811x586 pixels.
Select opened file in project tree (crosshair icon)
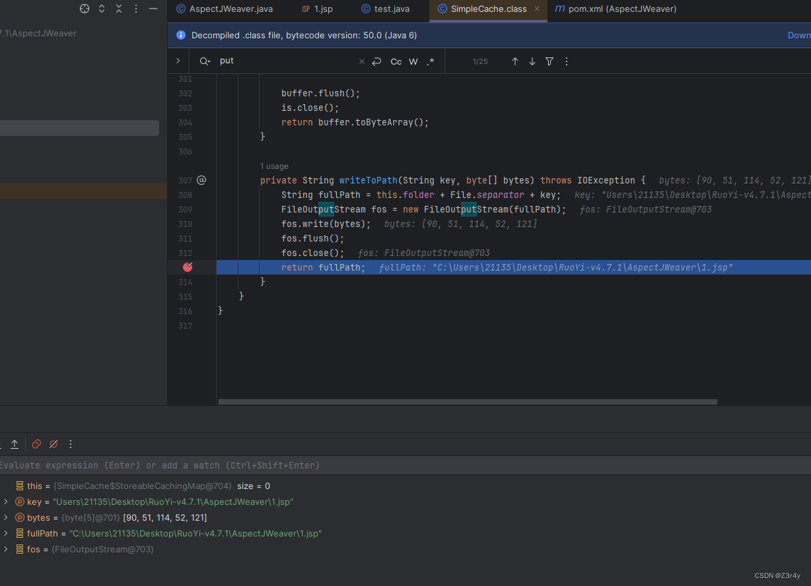pos(85,9)
